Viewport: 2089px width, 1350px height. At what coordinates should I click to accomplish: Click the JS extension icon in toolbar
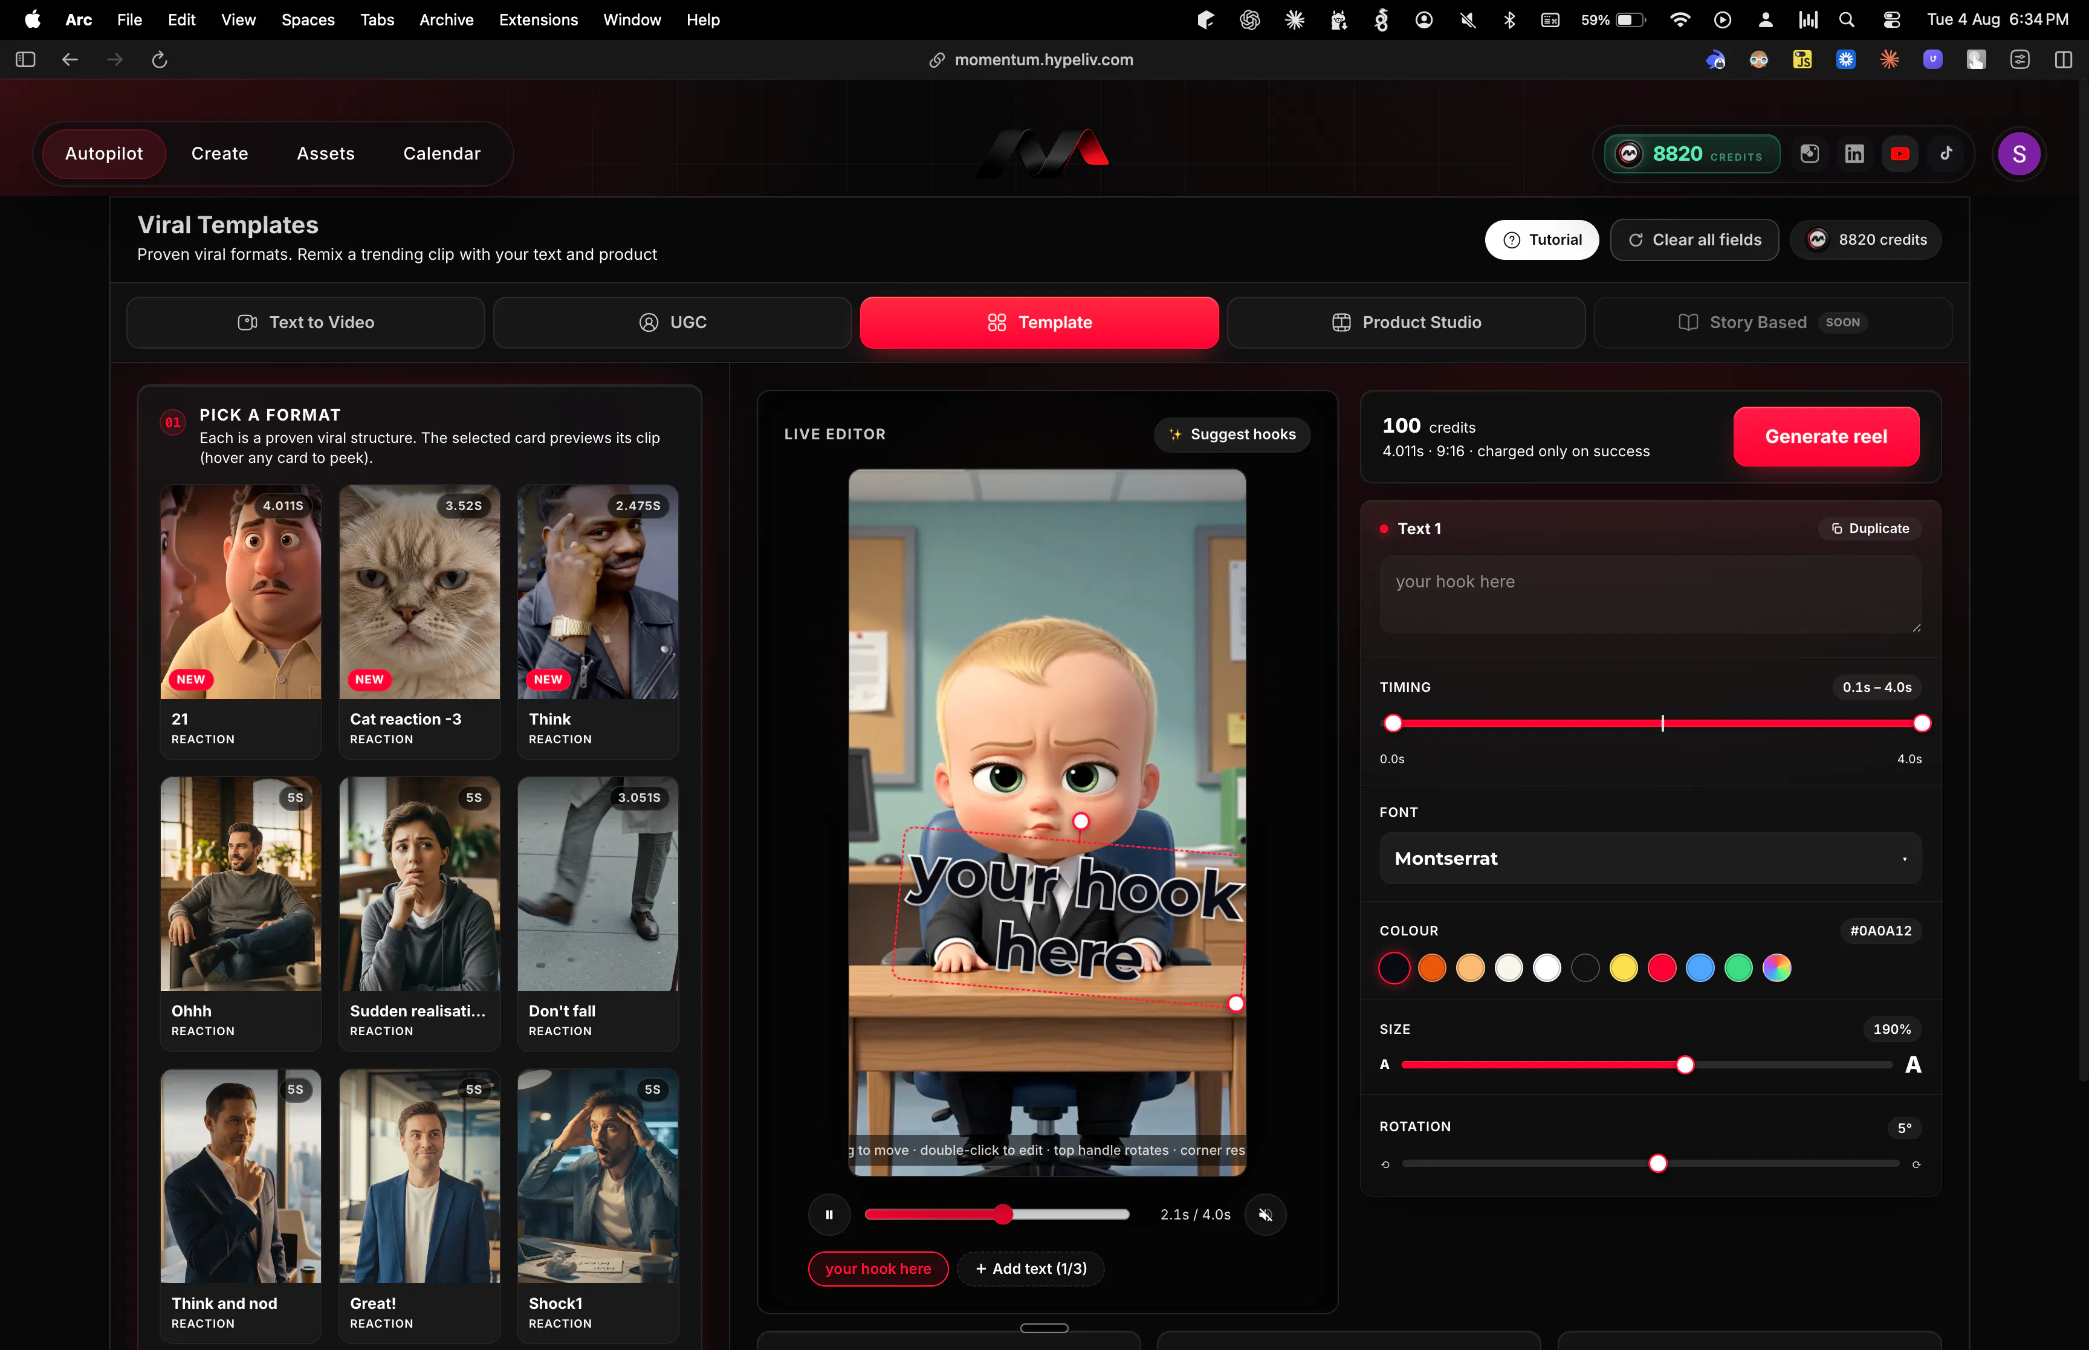coord(1802,60)
